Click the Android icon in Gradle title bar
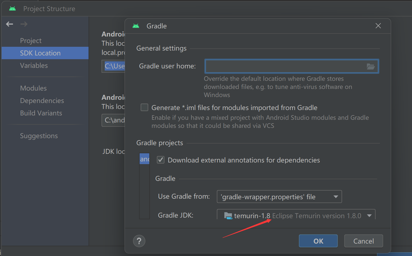This screenshot has width=412, height=256. click(x=136, y=26)
